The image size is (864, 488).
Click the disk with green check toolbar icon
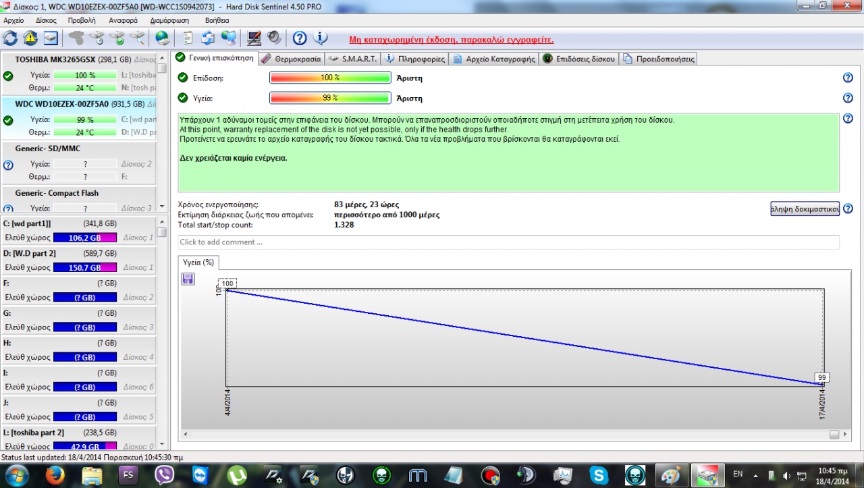117,38
